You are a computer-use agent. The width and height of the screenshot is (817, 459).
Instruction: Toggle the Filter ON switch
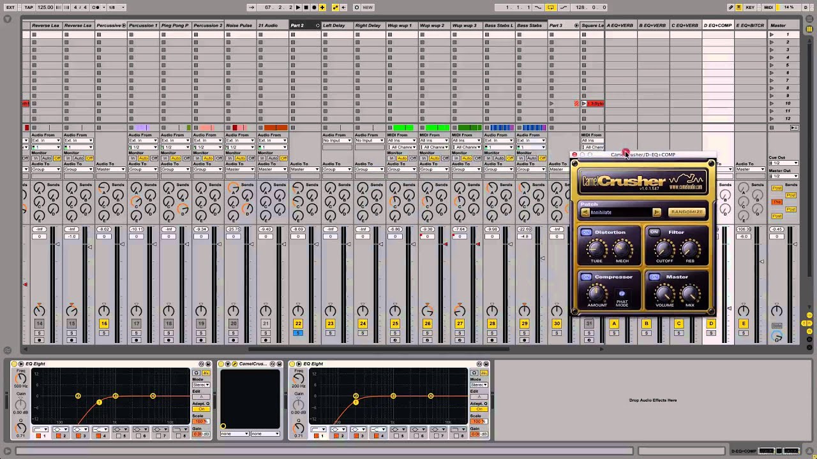654,232
